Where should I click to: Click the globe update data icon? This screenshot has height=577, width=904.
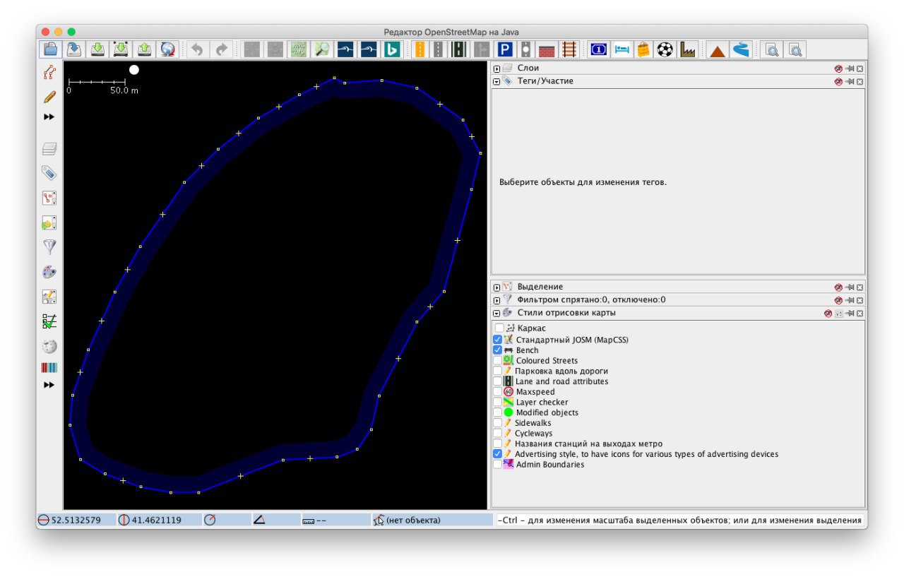pos(167,49)
